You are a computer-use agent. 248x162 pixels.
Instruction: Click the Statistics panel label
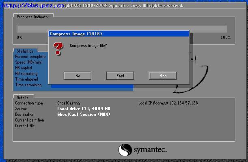(25, 51)
